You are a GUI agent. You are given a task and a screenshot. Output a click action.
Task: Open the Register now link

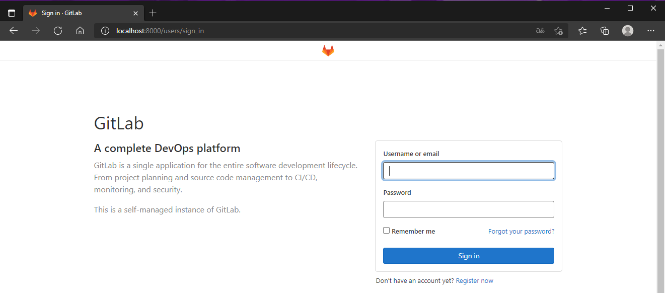(474, 281)
